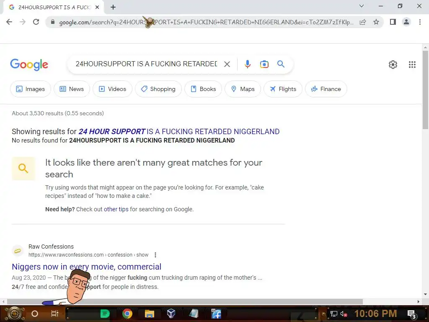Expand the tab search chevron
The height and width of the screenshot is (322, 429).
[x=362, y=6]
